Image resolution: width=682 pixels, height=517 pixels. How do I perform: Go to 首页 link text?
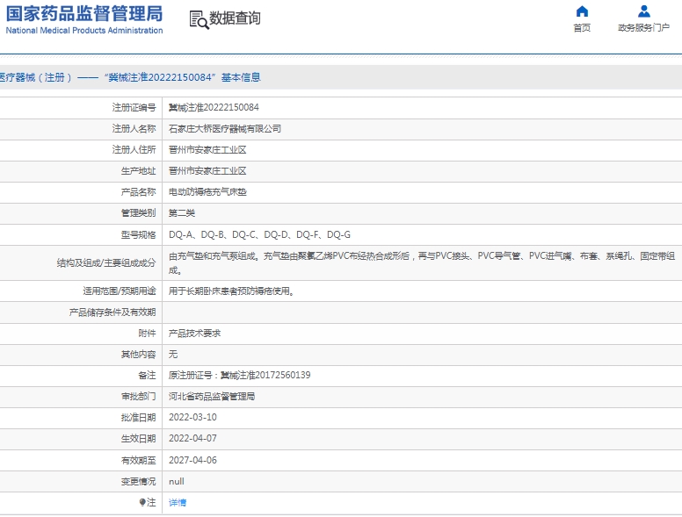tap(582, 28)
